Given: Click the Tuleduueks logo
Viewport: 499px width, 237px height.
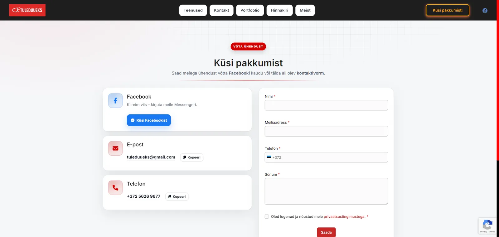Looking at the screenshot, I should 27,10.
